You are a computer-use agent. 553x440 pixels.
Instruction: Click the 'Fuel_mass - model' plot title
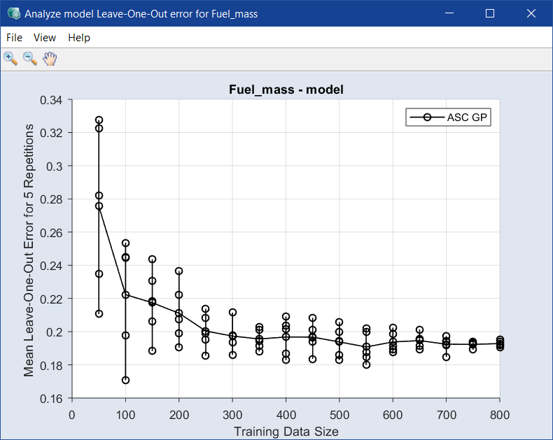tap(286, 90)
